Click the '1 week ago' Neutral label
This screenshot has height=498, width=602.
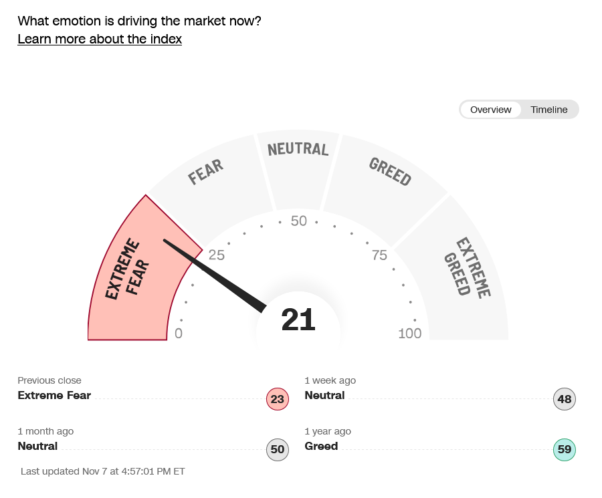coord(324,395)
